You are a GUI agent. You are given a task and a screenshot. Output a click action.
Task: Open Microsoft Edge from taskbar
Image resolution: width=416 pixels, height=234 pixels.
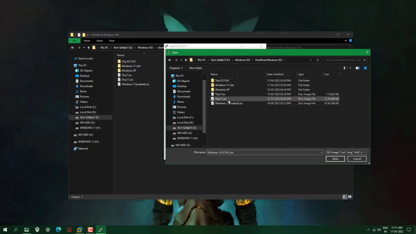pyautogui.click(x=59, y=229)
